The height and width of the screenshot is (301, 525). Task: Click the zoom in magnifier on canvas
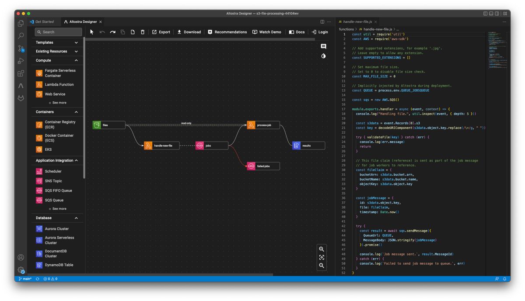pyautogui.click(x=322, y=249)
